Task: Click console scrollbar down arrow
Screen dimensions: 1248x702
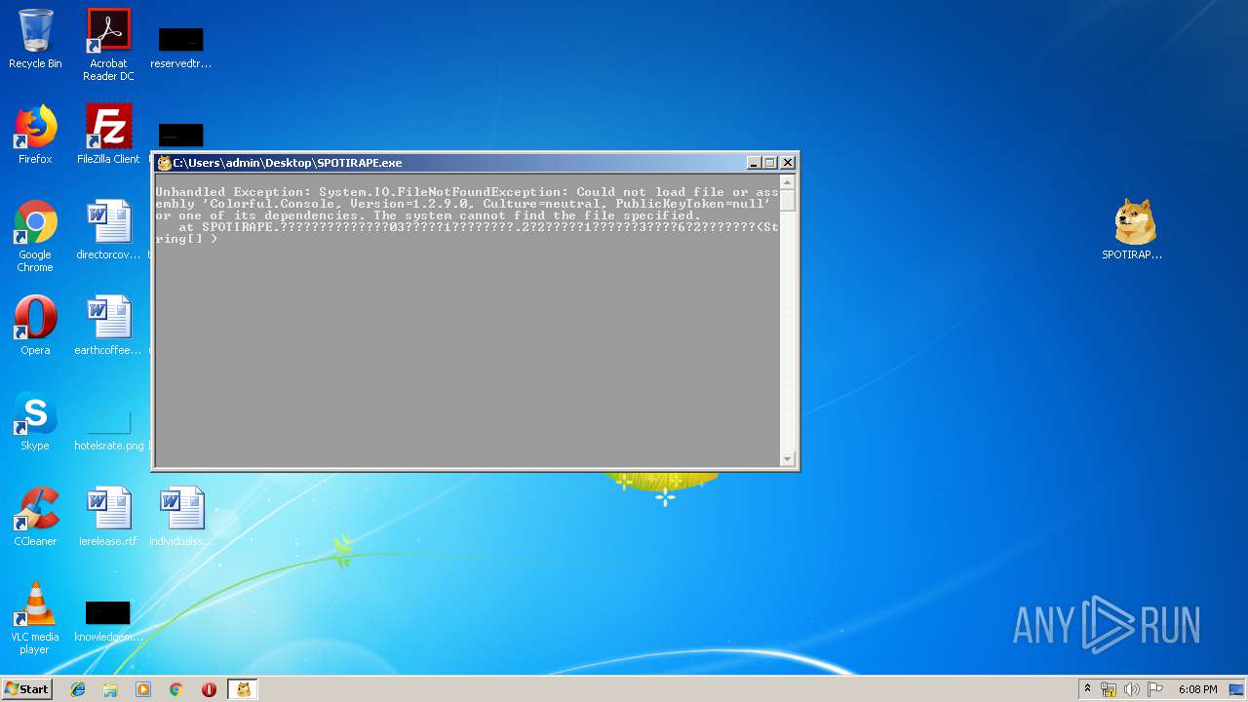Action: (x=788, y=459)
